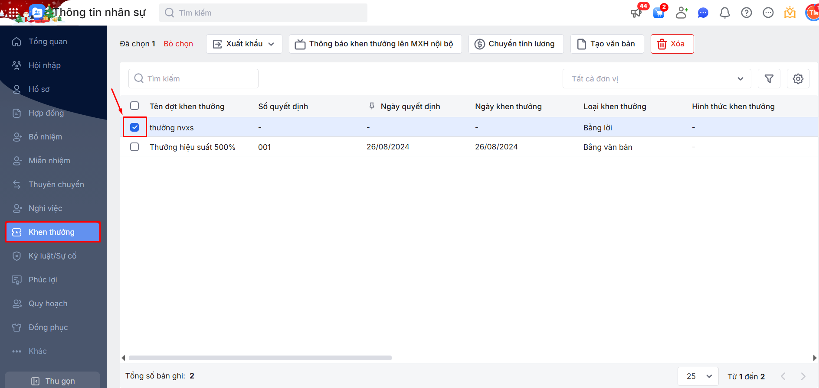Open table settings gear icon
The height and width of the screenshot is (388, 819).
tap(798, 79)
